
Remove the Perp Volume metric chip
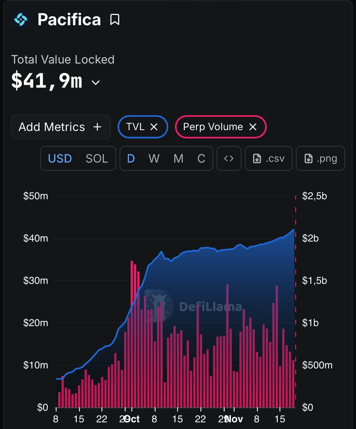point(253,127)
